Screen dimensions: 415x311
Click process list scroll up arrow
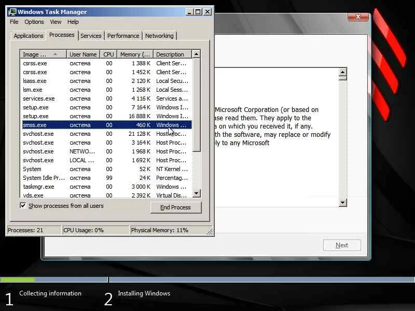click(196, 54)
